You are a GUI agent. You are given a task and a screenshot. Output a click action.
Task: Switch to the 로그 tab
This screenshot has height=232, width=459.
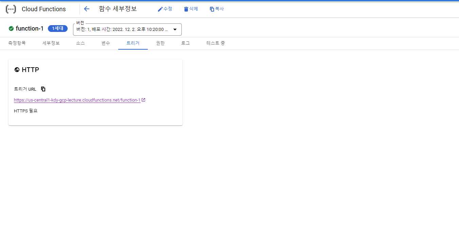[x=186, y=43]
